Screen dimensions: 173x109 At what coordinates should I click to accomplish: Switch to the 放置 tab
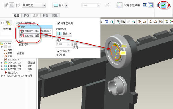[16, 15]
